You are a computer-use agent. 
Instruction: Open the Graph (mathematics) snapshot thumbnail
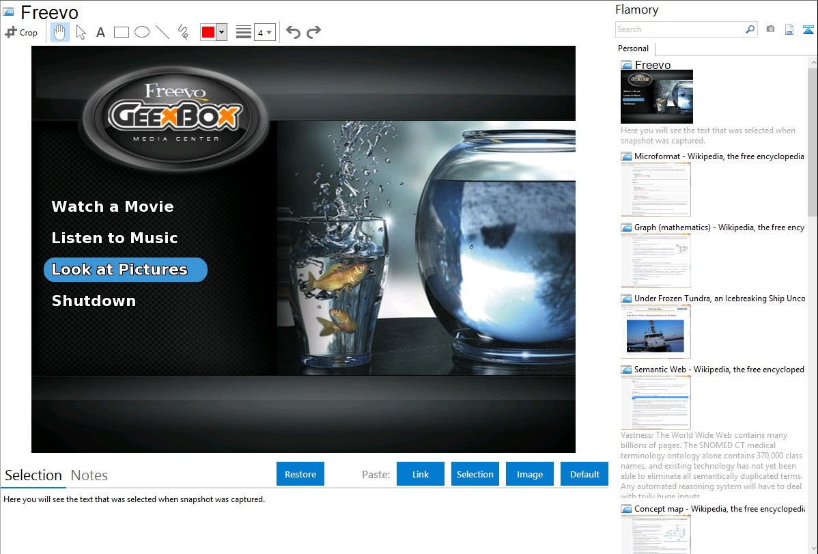pyautogui.click(x=655, y=260)
